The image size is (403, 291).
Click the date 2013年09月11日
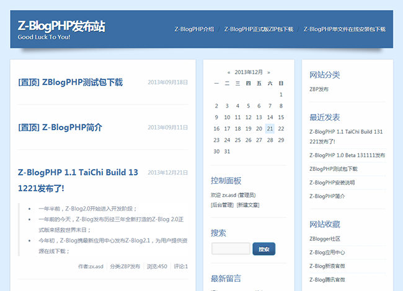coord(167,128)
